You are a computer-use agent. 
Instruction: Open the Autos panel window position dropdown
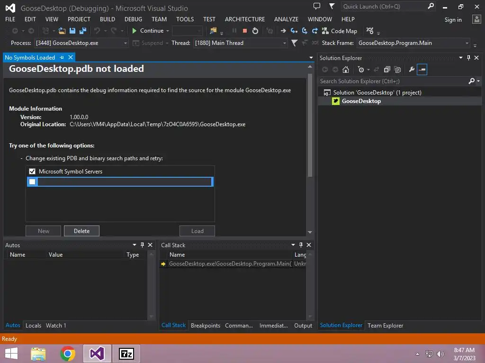click(x=134, y=245)
